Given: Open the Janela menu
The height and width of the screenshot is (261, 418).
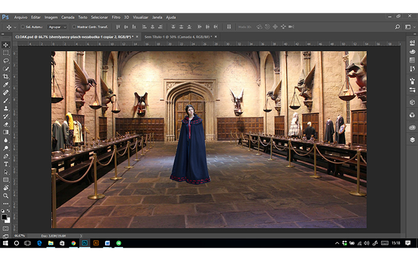Looking at the screenshot, I should 157,17.
